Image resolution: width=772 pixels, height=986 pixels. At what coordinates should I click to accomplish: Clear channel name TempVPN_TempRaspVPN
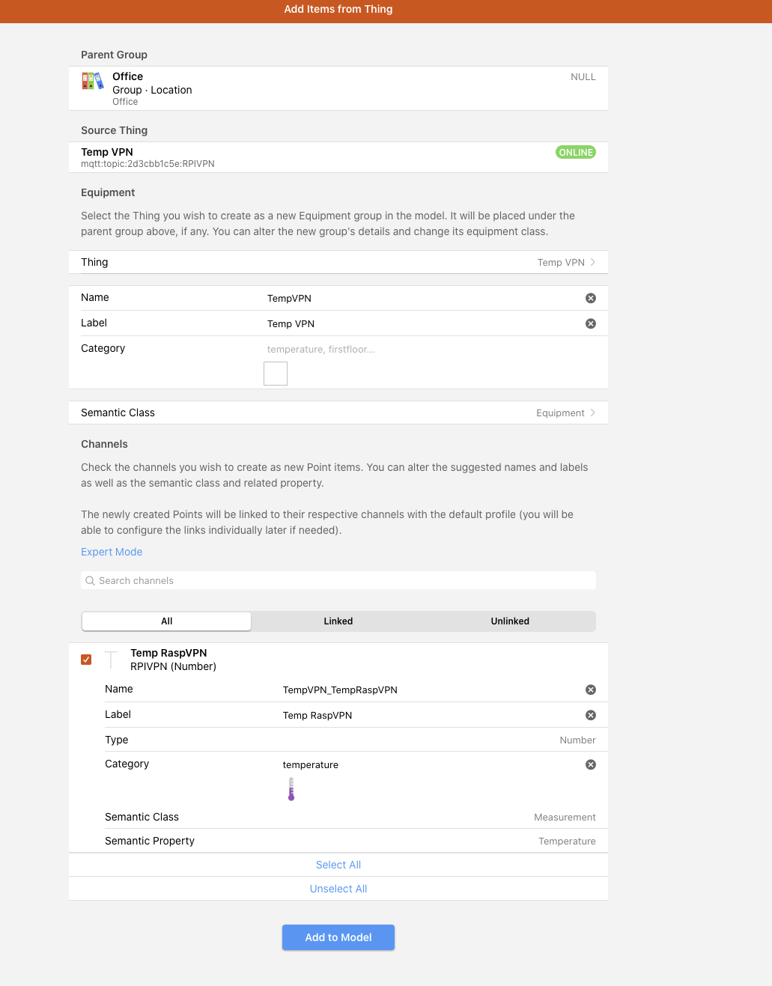click(590, 690)
